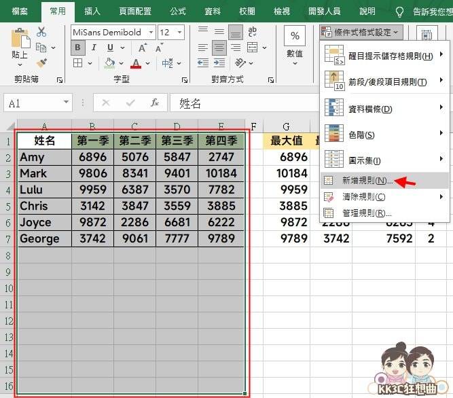453x398 pixels.
Task: Open alignment group dialog launcher
Action: 271,80
